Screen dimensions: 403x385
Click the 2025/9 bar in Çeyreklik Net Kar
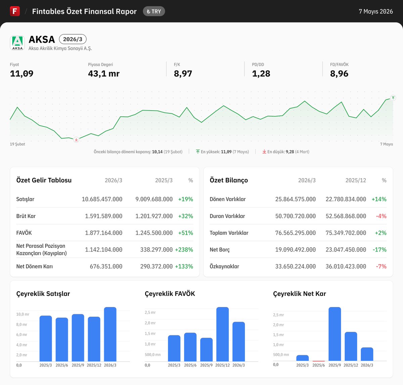335,334
